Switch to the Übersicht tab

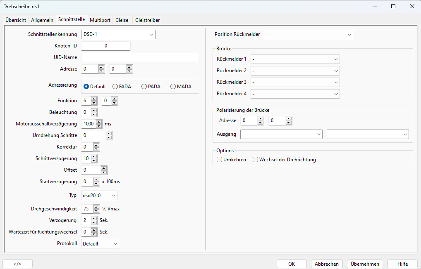click(x=16, y=20)
